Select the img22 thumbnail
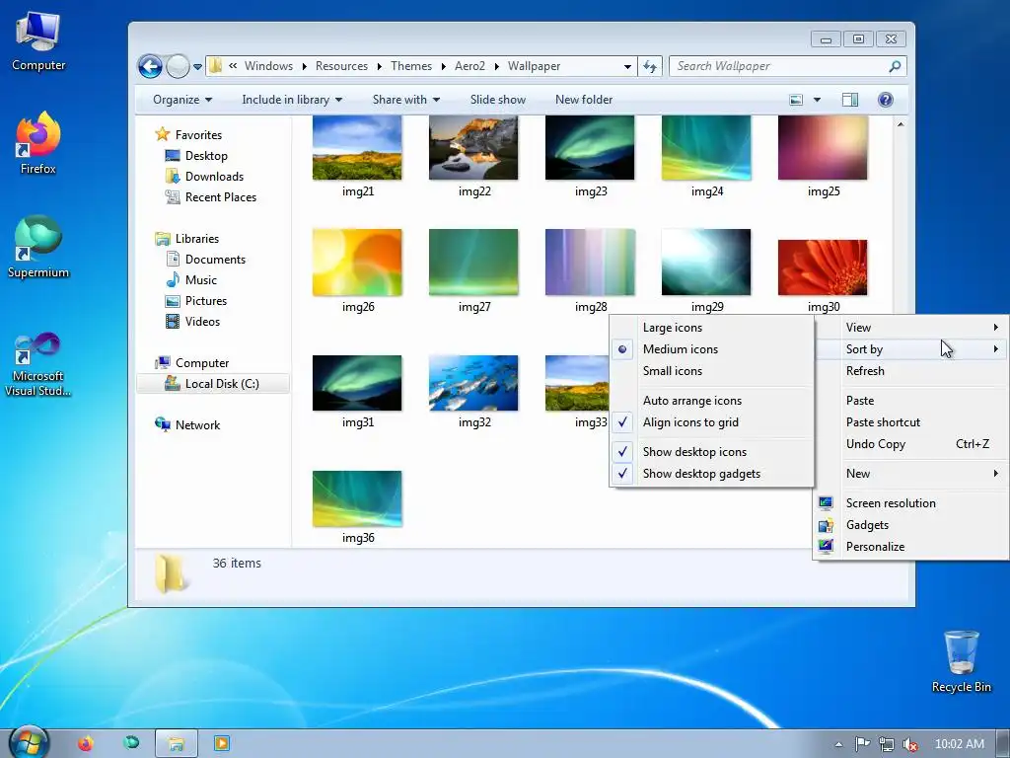1010x758 pixels. pos(473,148)
